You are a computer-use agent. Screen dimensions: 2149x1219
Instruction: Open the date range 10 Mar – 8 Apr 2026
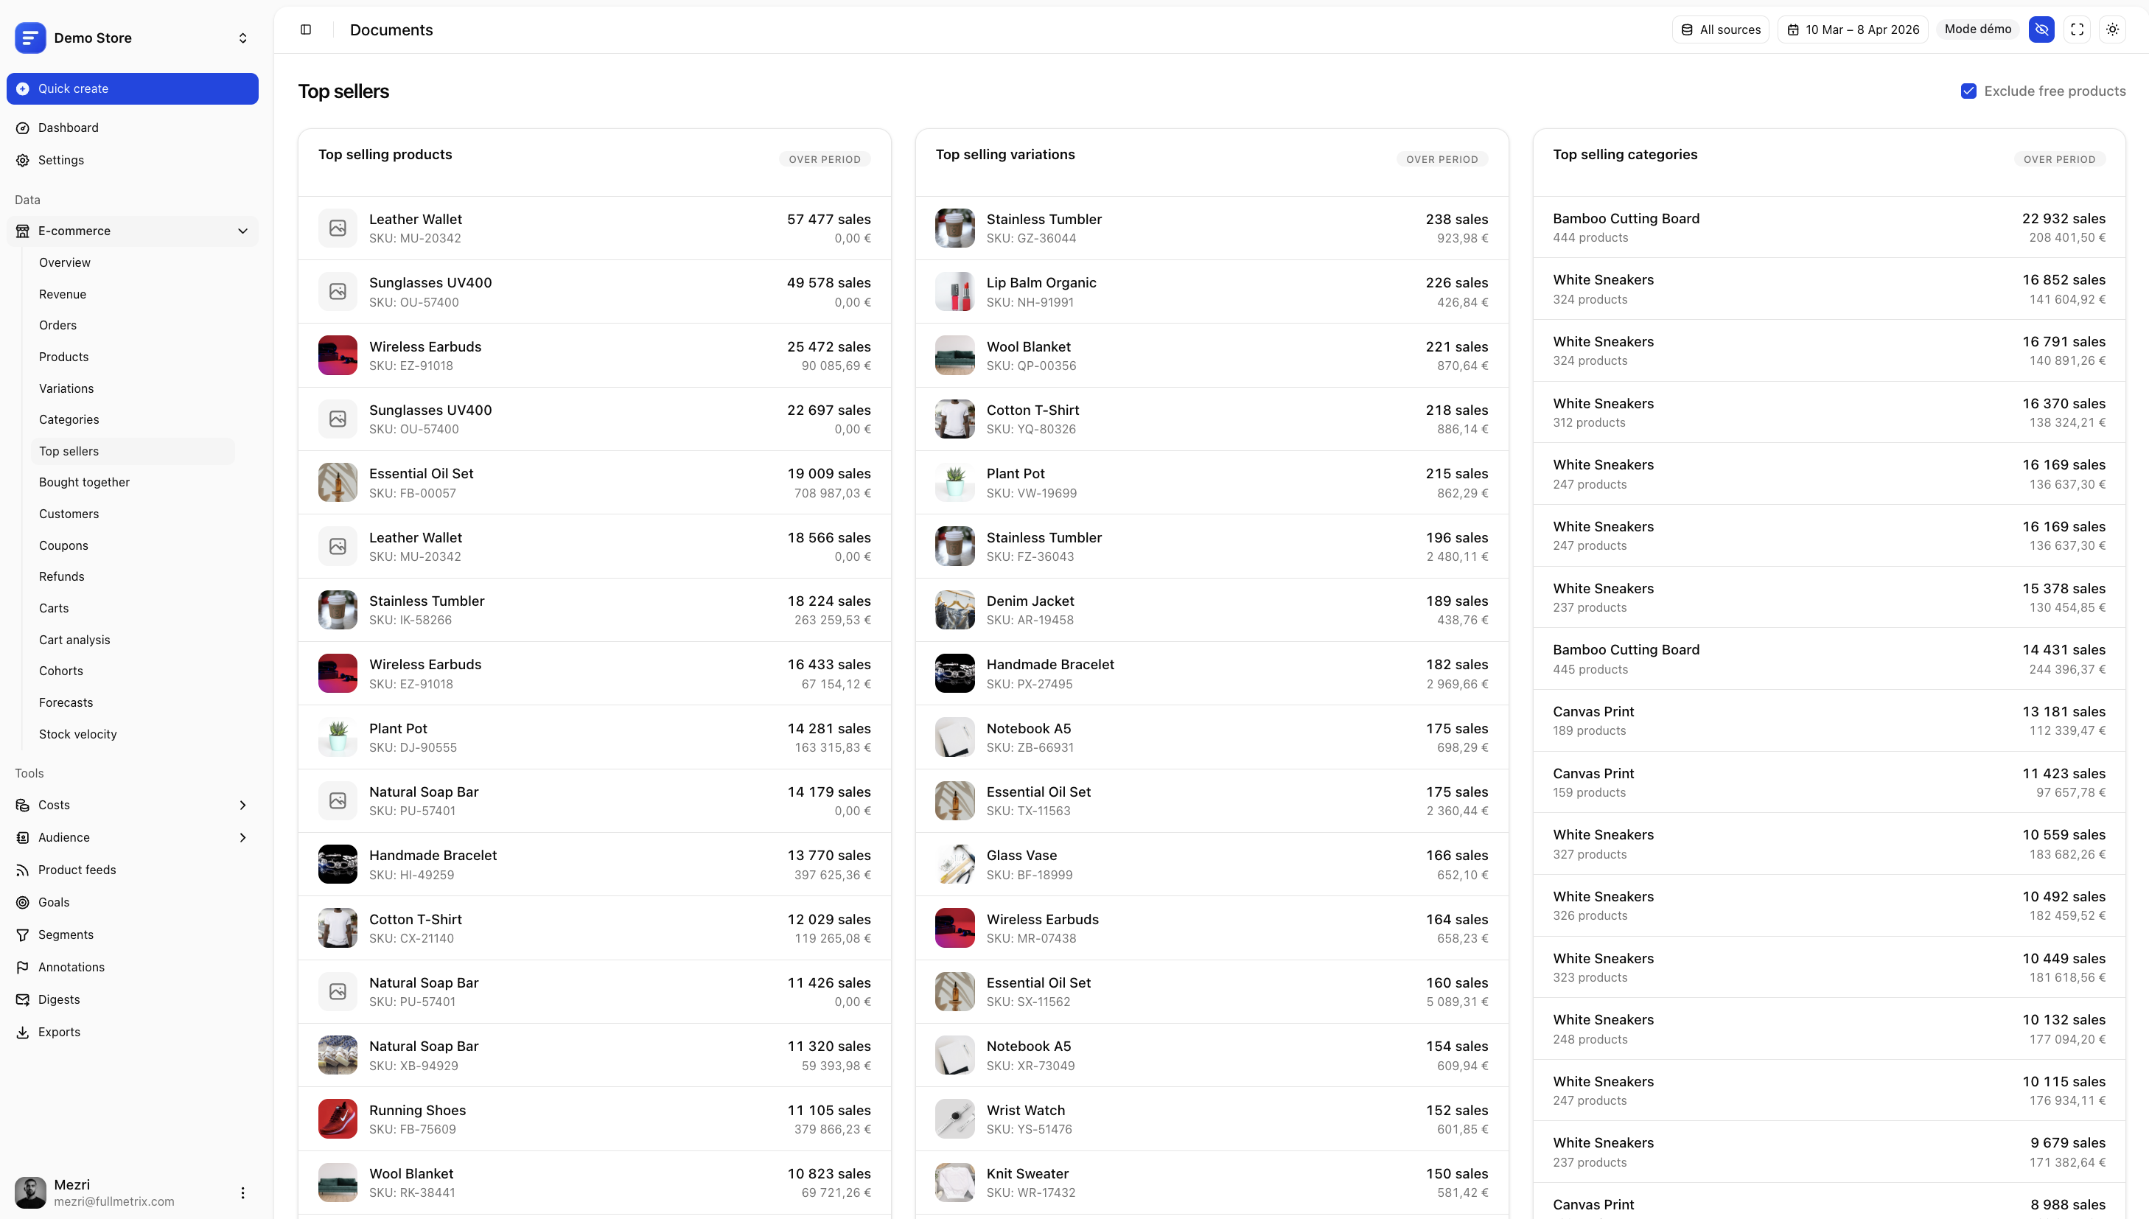coord(1853,30)
